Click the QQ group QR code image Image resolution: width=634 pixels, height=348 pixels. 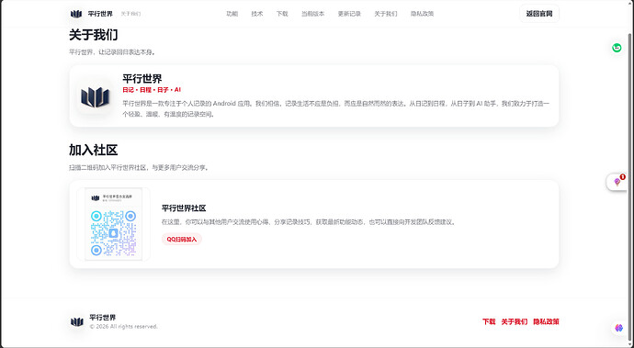point(113,224)
